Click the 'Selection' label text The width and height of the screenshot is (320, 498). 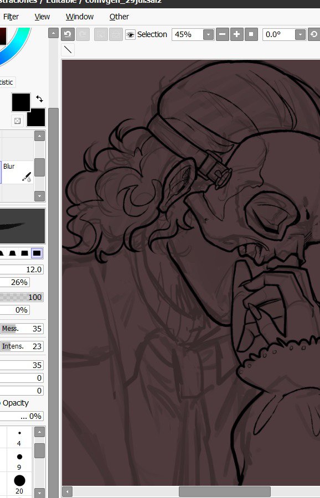152,34
